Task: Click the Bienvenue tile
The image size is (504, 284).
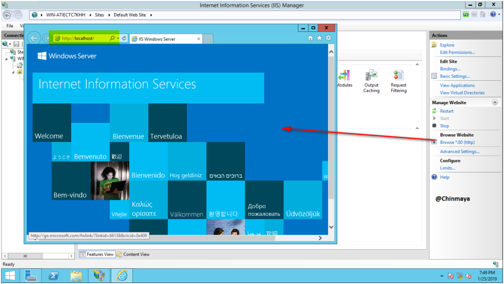Action: [x=129, y=122]
